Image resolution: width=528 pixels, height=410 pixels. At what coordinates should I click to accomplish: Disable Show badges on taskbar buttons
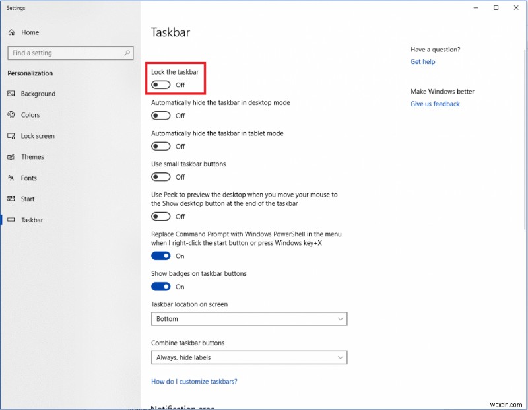click(162, 287)
